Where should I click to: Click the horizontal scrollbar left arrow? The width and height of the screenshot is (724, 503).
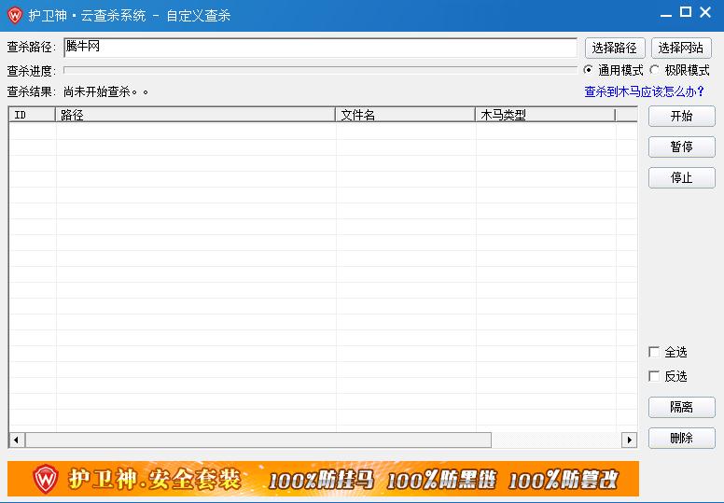[x=17, y=440]
